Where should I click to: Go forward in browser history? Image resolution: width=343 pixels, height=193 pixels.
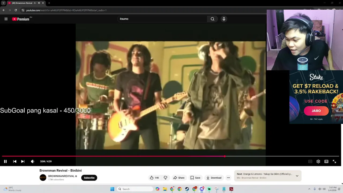(10, 10)
